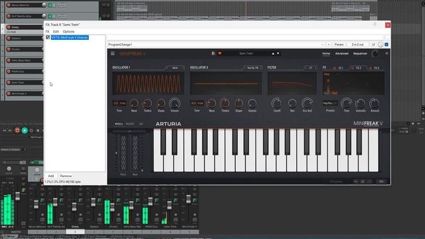
Task: Click Oscillator 1 Timbre knob
Action: 147,104
